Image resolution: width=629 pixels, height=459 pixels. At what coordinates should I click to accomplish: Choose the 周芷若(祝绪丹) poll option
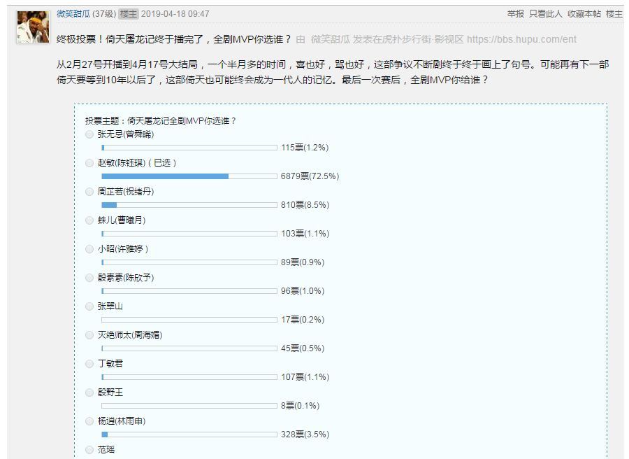(89, 192)
